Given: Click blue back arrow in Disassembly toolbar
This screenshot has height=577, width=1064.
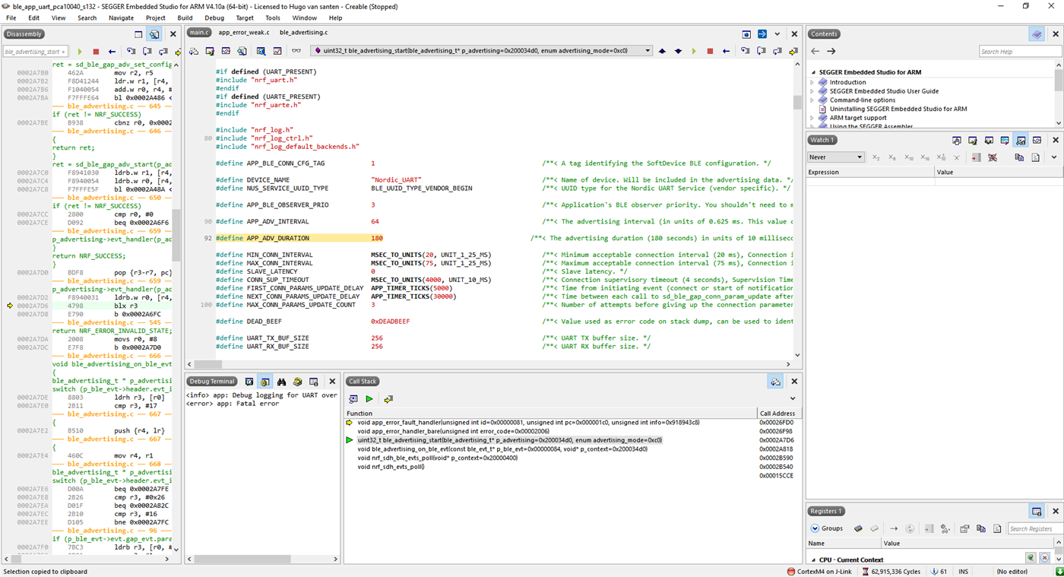Looking at the screenshot, I should (112, 52).
